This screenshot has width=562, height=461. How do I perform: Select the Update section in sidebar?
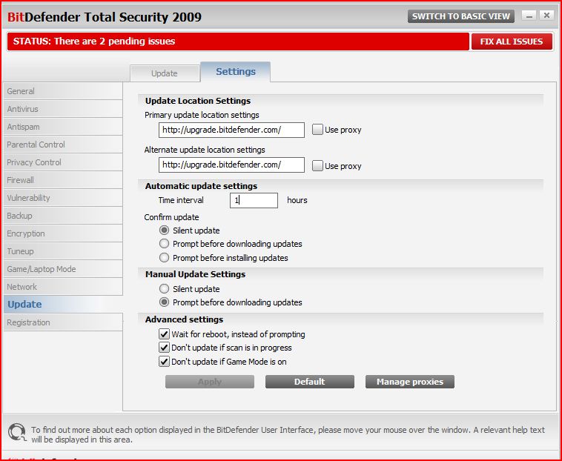tap(63, 304)
